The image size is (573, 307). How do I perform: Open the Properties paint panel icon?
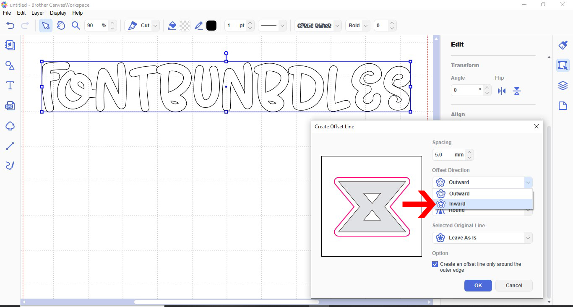pyautogui.click(x=563, y=45)
